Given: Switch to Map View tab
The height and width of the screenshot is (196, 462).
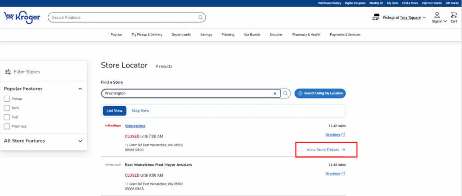Looking at the screenshot, I should (141, 111).
